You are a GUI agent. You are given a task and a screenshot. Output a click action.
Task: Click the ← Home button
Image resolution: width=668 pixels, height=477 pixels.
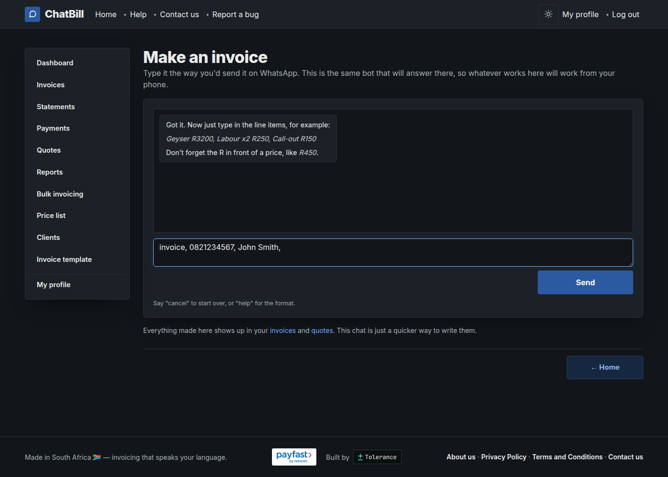click(605, 367)
